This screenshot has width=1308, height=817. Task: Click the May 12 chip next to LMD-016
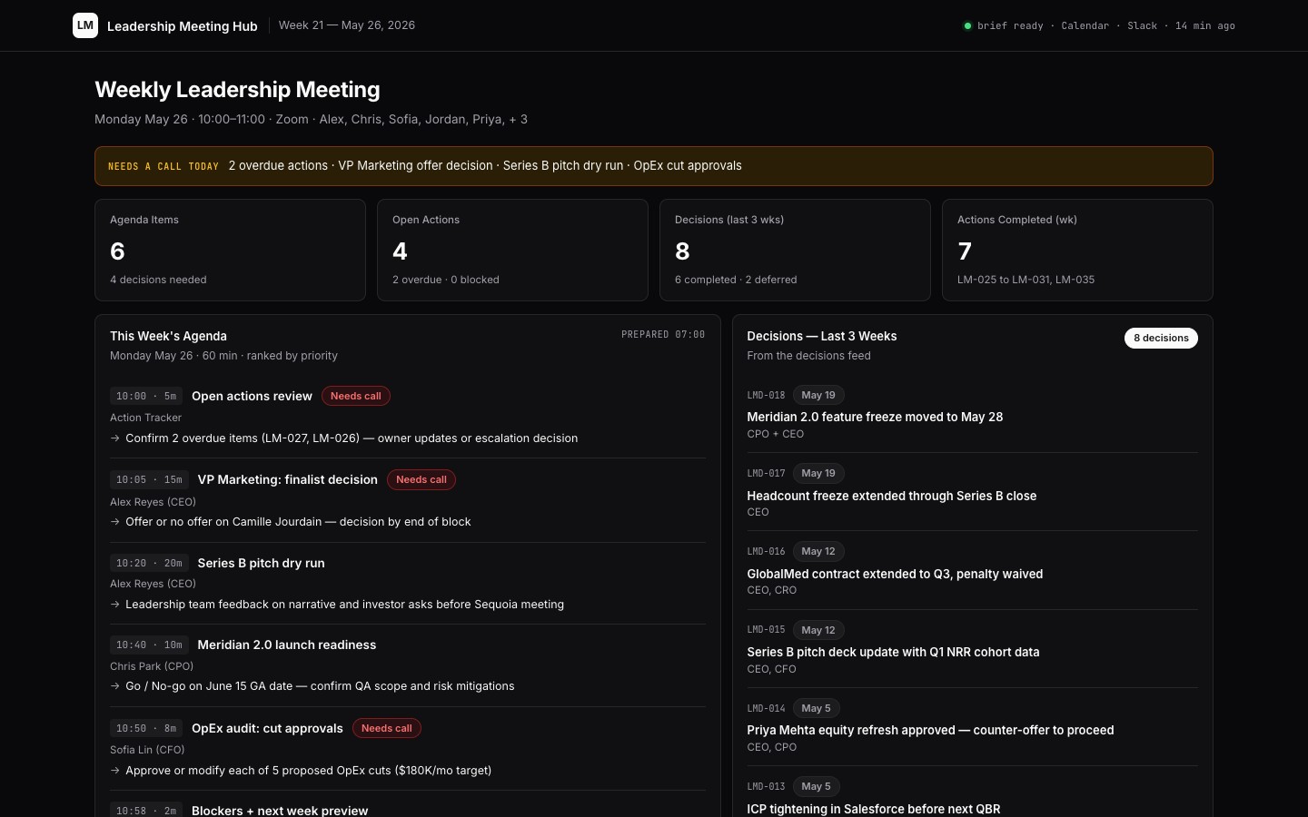click(x=818, y=551)
